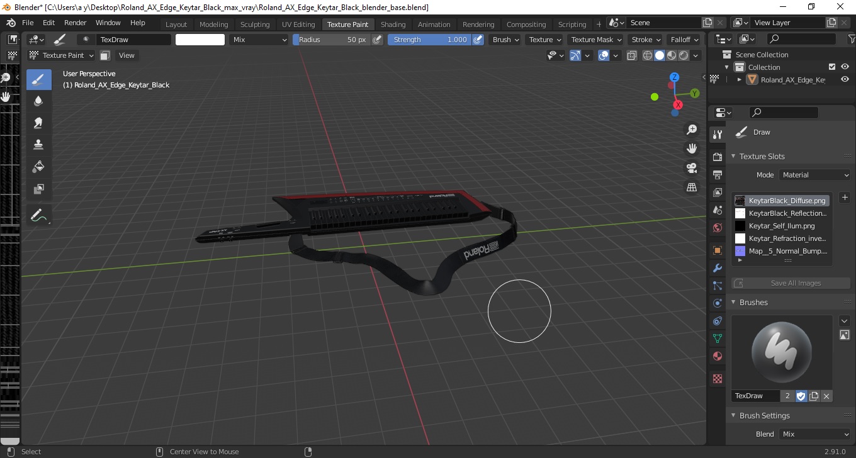Open Object Constraints properties tab
This screenshot has height=458, width=856.
point(717,321)
